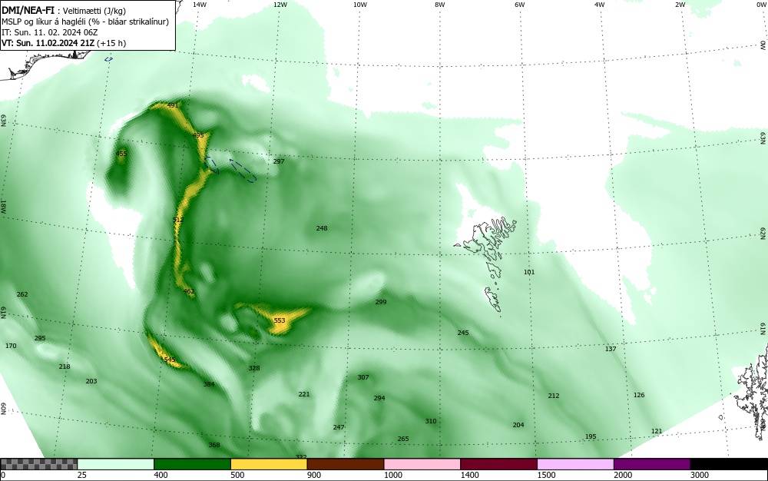Click the 1400 tick label on the legend
Screen dimensions: 768x481
tap(470, 475)
